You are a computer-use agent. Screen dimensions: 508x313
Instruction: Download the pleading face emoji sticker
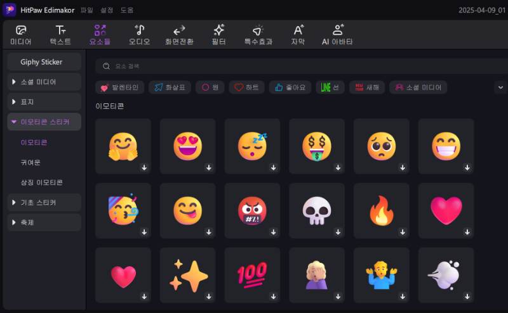tap(403, 167)
